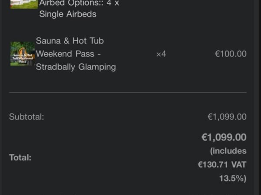Select the subtotal amount €1,099.00

coord(227,117)
